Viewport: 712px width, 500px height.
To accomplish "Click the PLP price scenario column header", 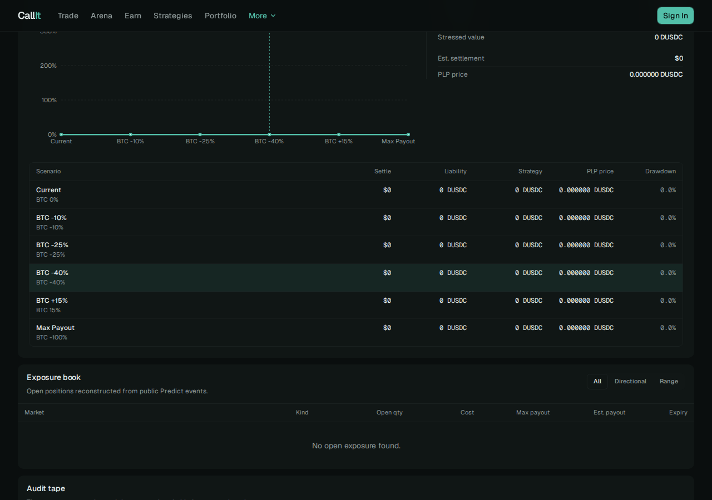I will coord(600,171).
